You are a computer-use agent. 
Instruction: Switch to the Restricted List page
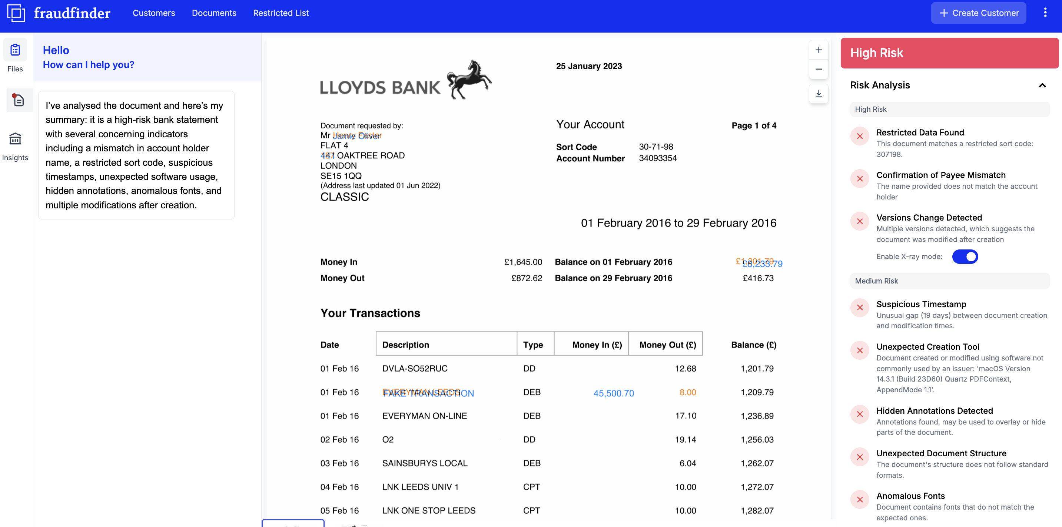[x=281, y=13]
